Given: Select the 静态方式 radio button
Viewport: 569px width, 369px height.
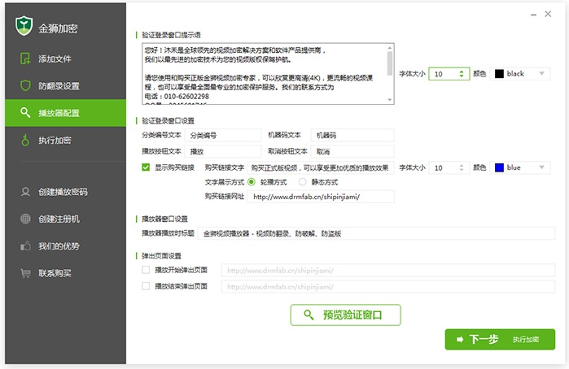Looking at the screenshot, I should pos(302,182).
